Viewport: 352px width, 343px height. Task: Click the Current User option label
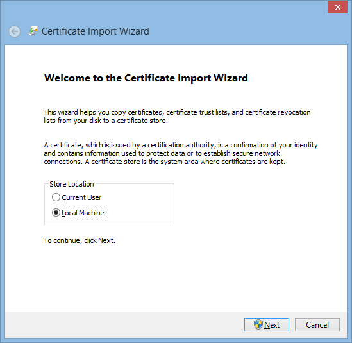pos(81,197)
